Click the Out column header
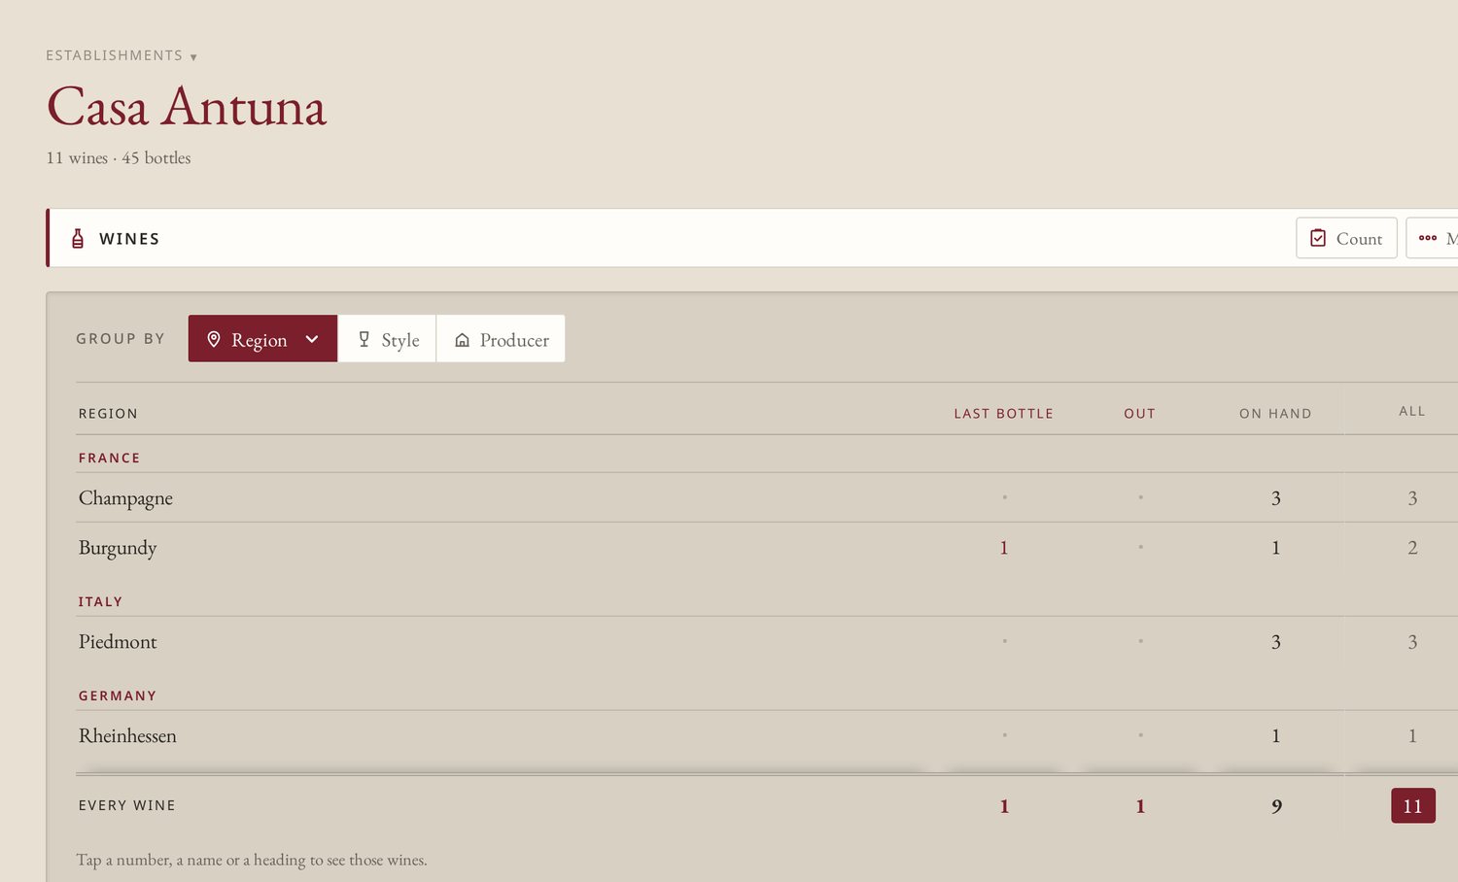This screenshot has width=1458, height=882. 1139,414
